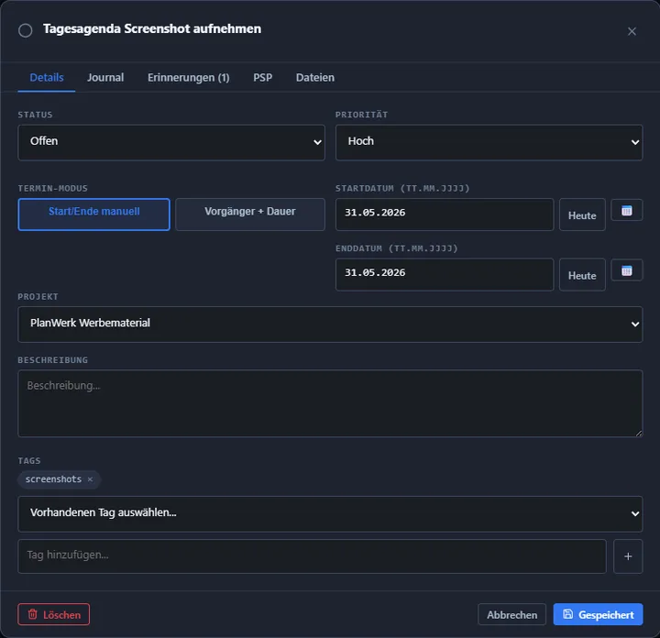Viewport: 660px width, 638px height.
Task: Click the Enddatum input field
Action: coord(445,274)
